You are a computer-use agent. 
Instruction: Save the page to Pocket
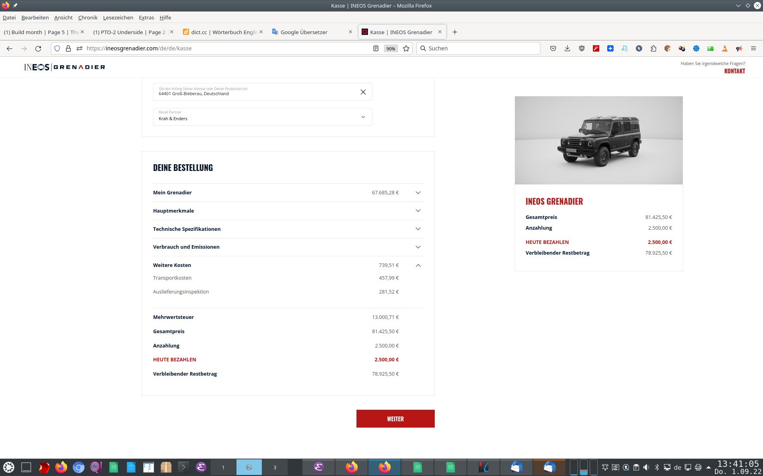pyautogui.click(x=553, y=48)
